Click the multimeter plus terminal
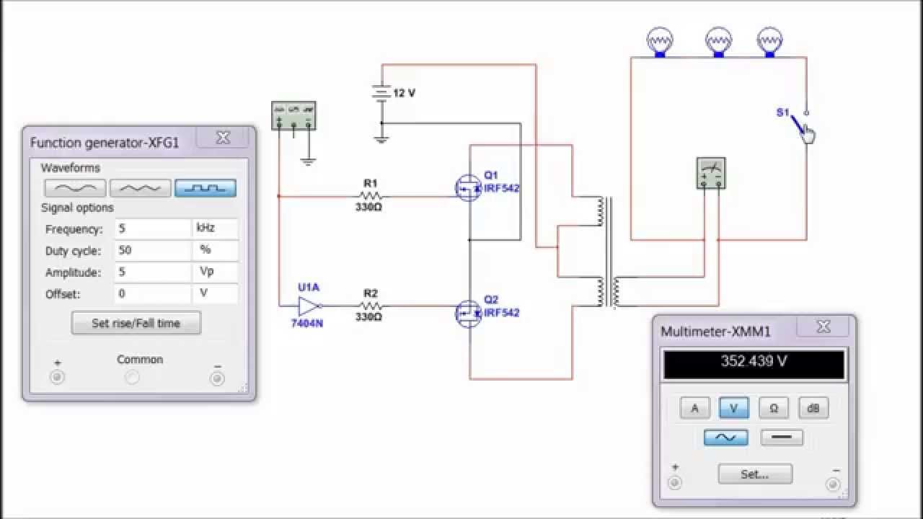 tap(675, 482)
